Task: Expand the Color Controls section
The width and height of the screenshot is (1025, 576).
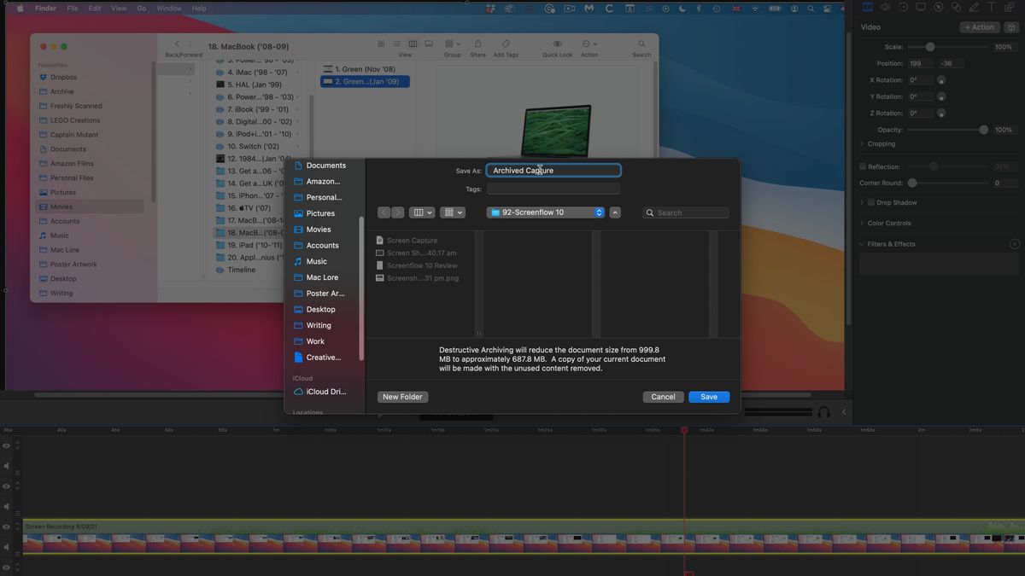Action: 889,223
